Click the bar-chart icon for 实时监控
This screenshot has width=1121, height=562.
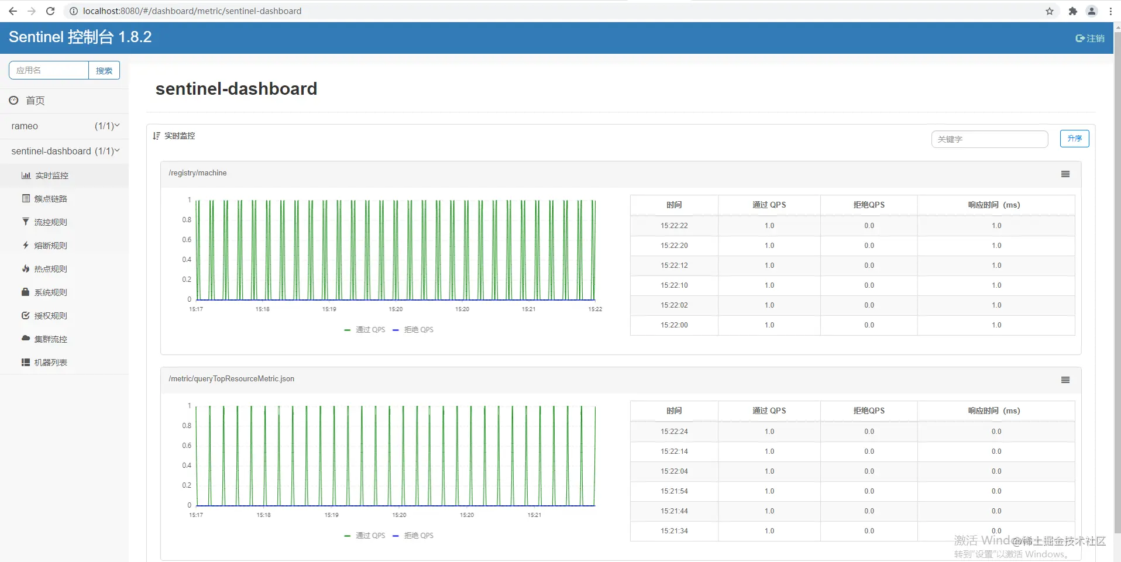coord(26,175)
